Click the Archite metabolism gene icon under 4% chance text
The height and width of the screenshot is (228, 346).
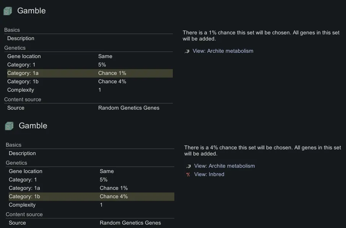[x=188, y=166]
